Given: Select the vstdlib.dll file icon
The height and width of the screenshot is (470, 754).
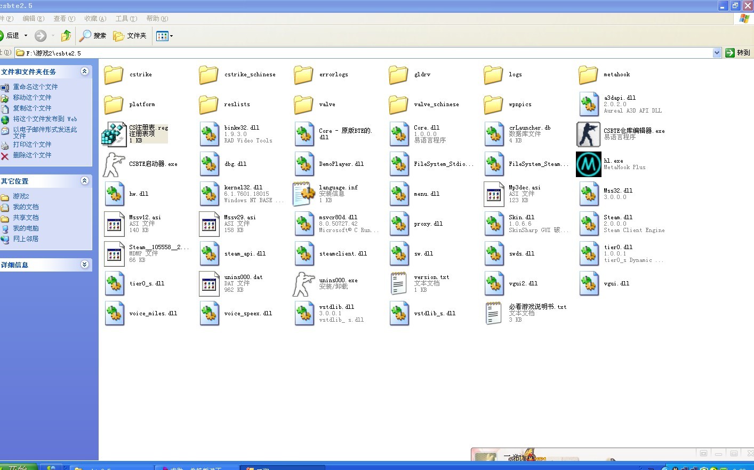Looking at the screenshot, I should coord(304,314).
